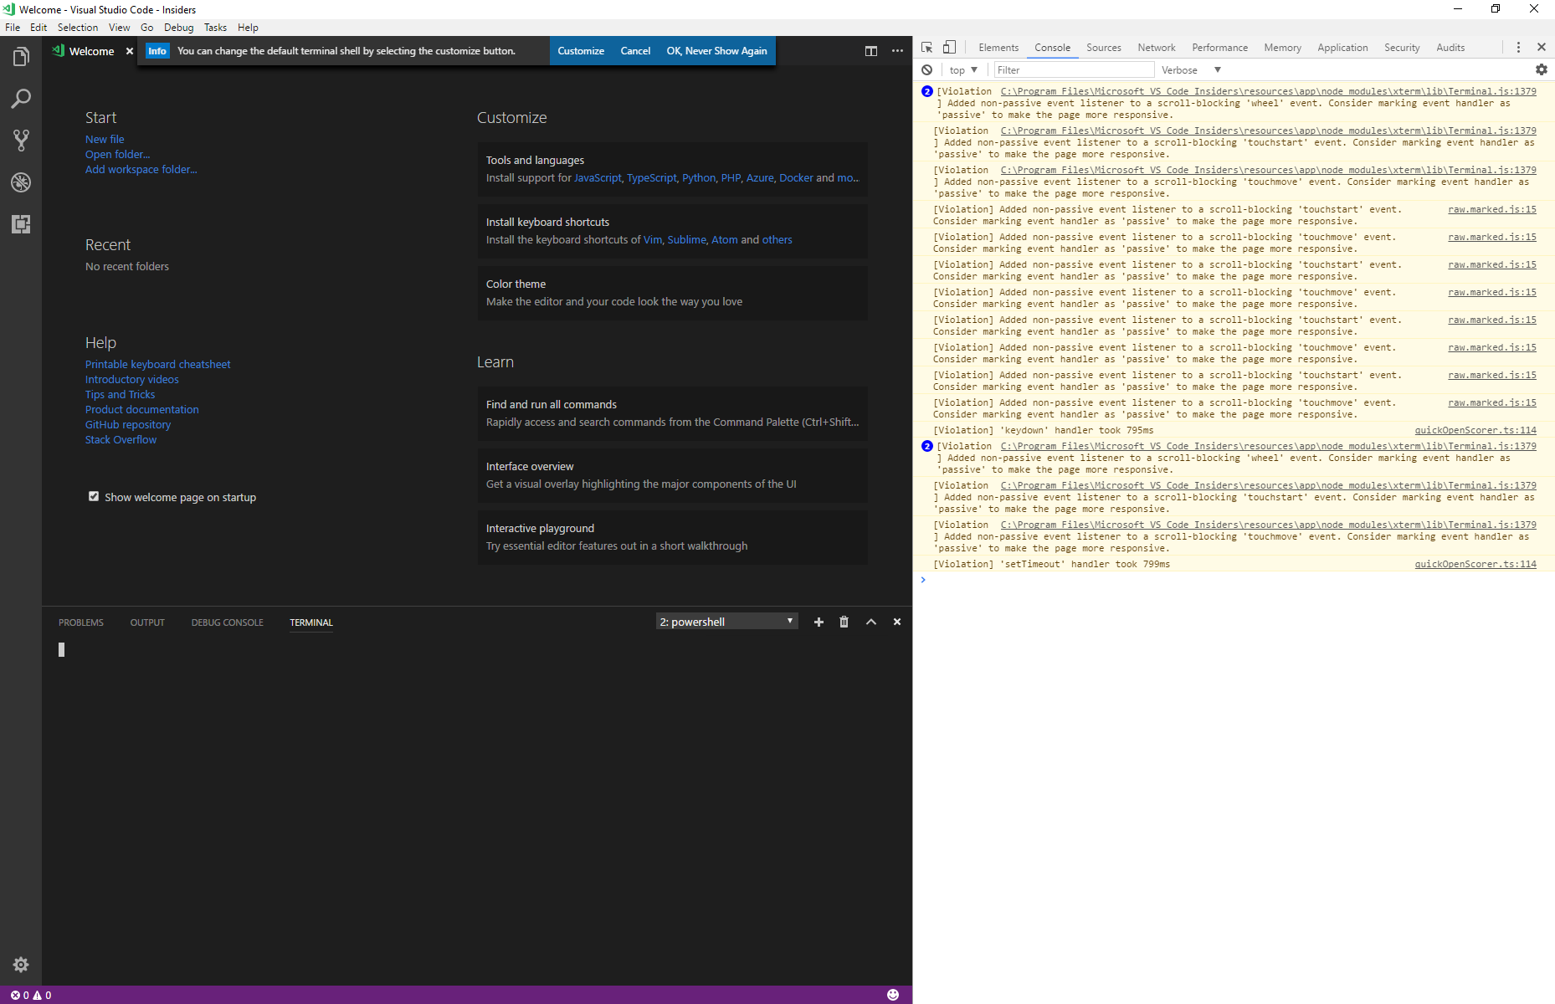Open the Stack Overflow help link
This screenshot has height=1004, width=1555.
(x=121, y=439)
